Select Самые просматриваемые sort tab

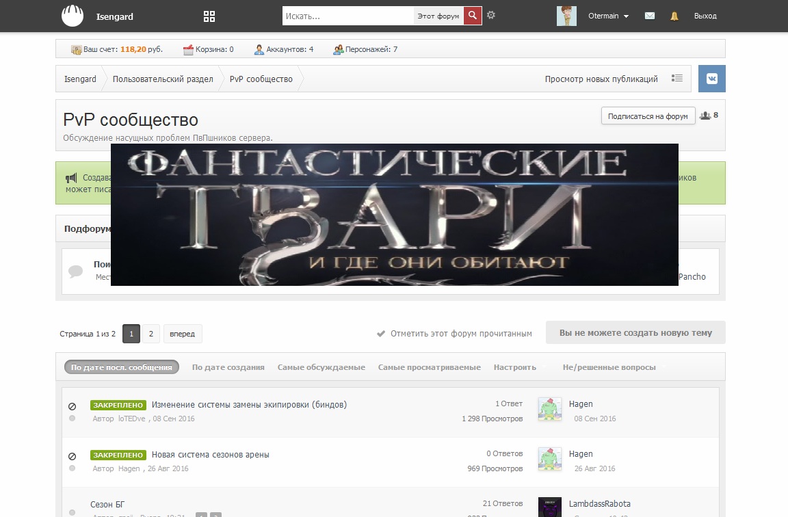tap(429, 367)
